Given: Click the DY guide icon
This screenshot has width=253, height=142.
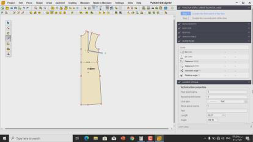Looking at the screenshot, I should point(182,57).
